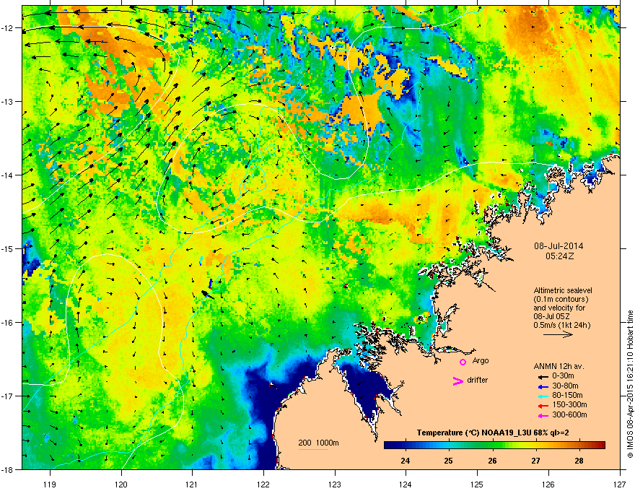Click the 'Altimetric sealevel' legend text

[563, 290]
